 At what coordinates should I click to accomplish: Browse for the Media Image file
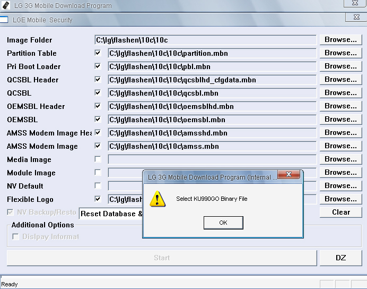tap(341, 159)
